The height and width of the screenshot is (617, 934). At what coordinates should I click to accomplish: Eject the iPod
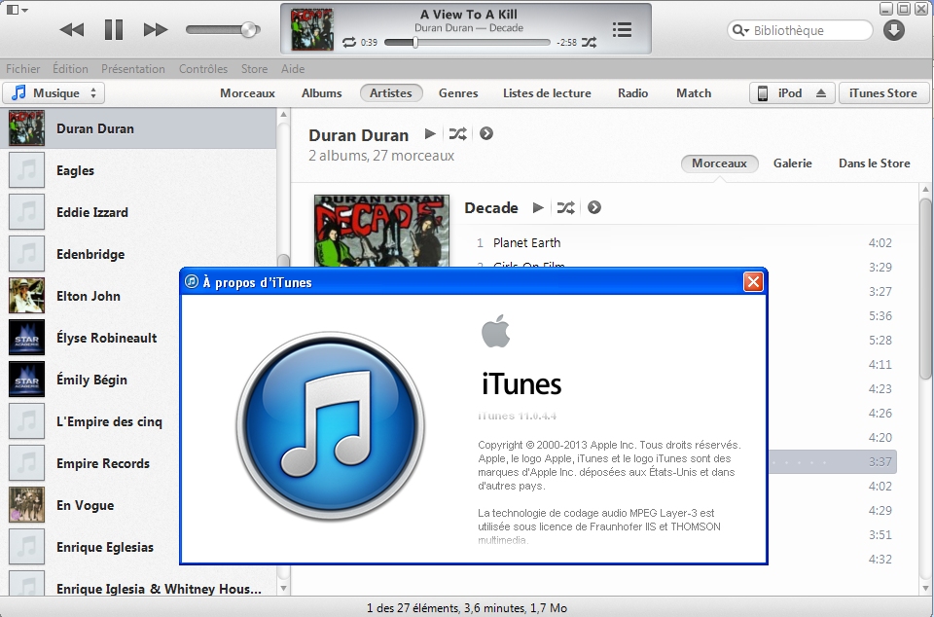(x=821, y=92)
